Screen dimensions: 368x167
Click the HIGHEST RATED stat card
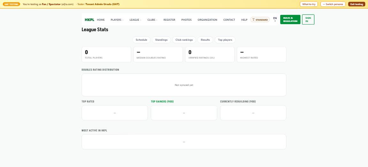point(261,55)
